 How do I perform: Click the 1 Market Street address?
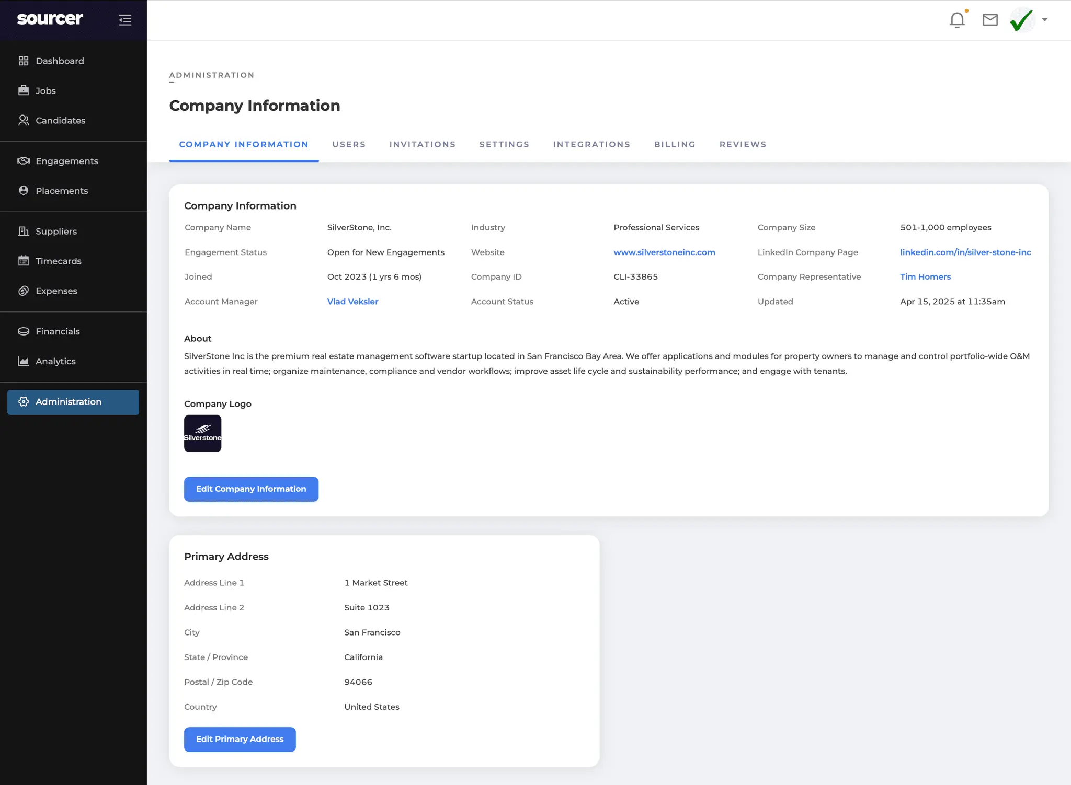tap(375, 583)
